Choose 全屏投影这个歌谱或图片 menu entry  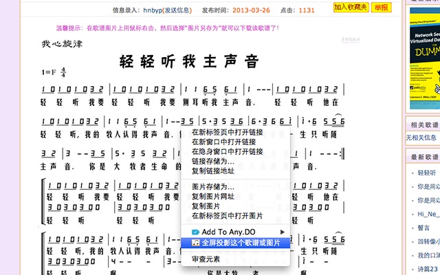pyautogui.click(x=236, y=243)
